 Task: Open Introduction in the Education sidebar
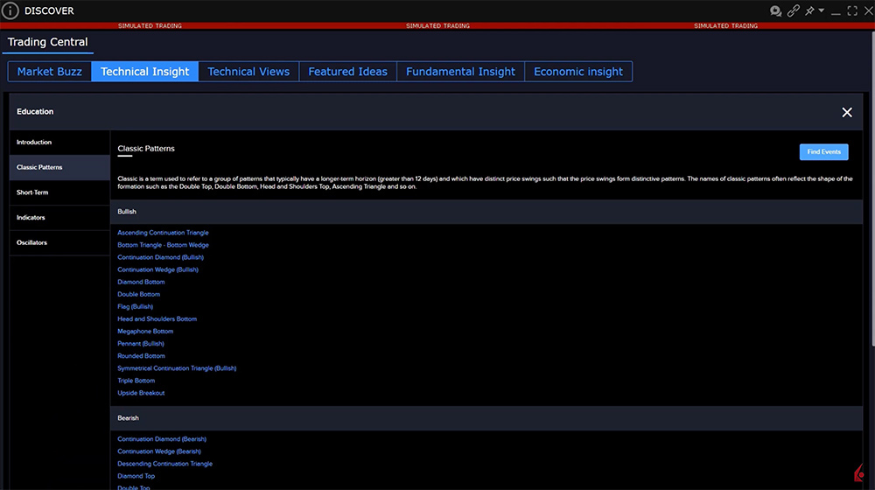coord(59,143)
